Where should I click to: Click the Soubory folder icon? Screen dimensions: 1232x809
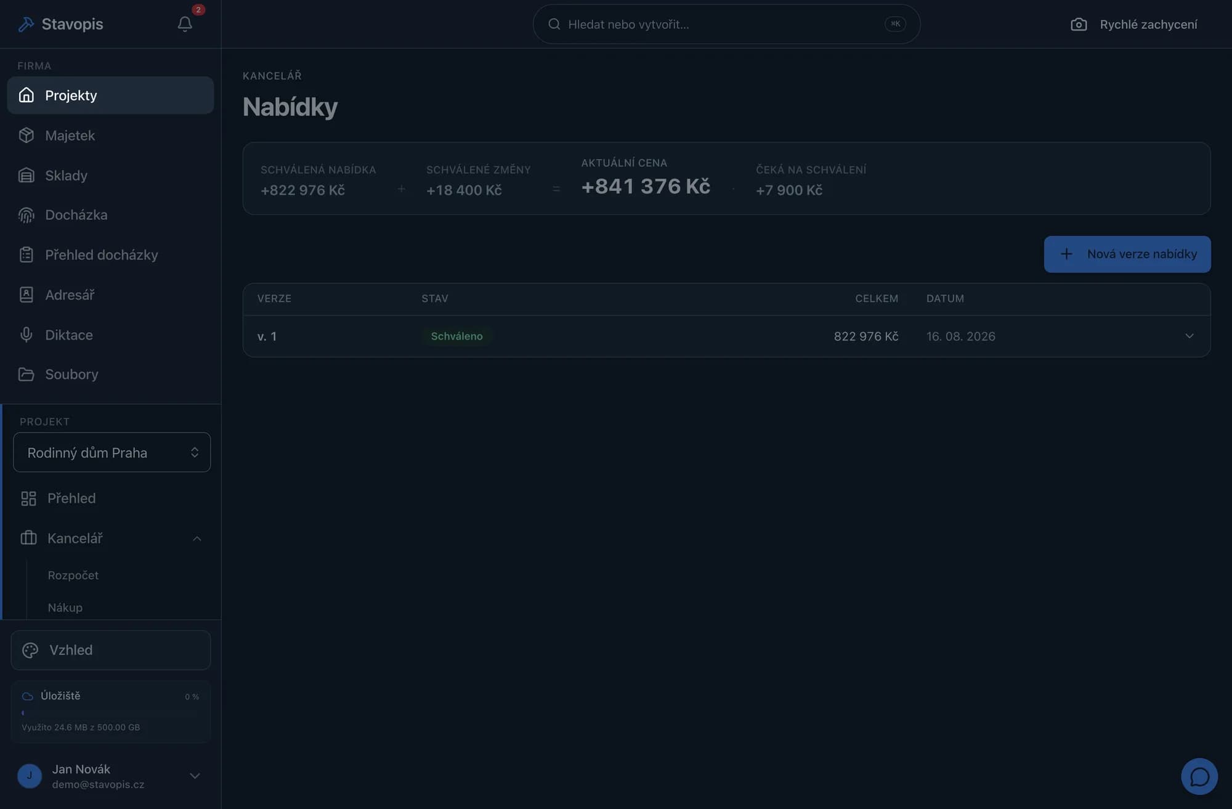26,374
